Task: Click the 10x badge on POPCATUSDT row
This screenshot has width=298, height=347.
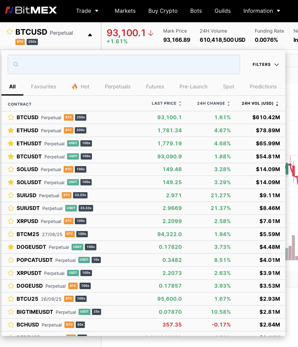Action: pos(96,260)
